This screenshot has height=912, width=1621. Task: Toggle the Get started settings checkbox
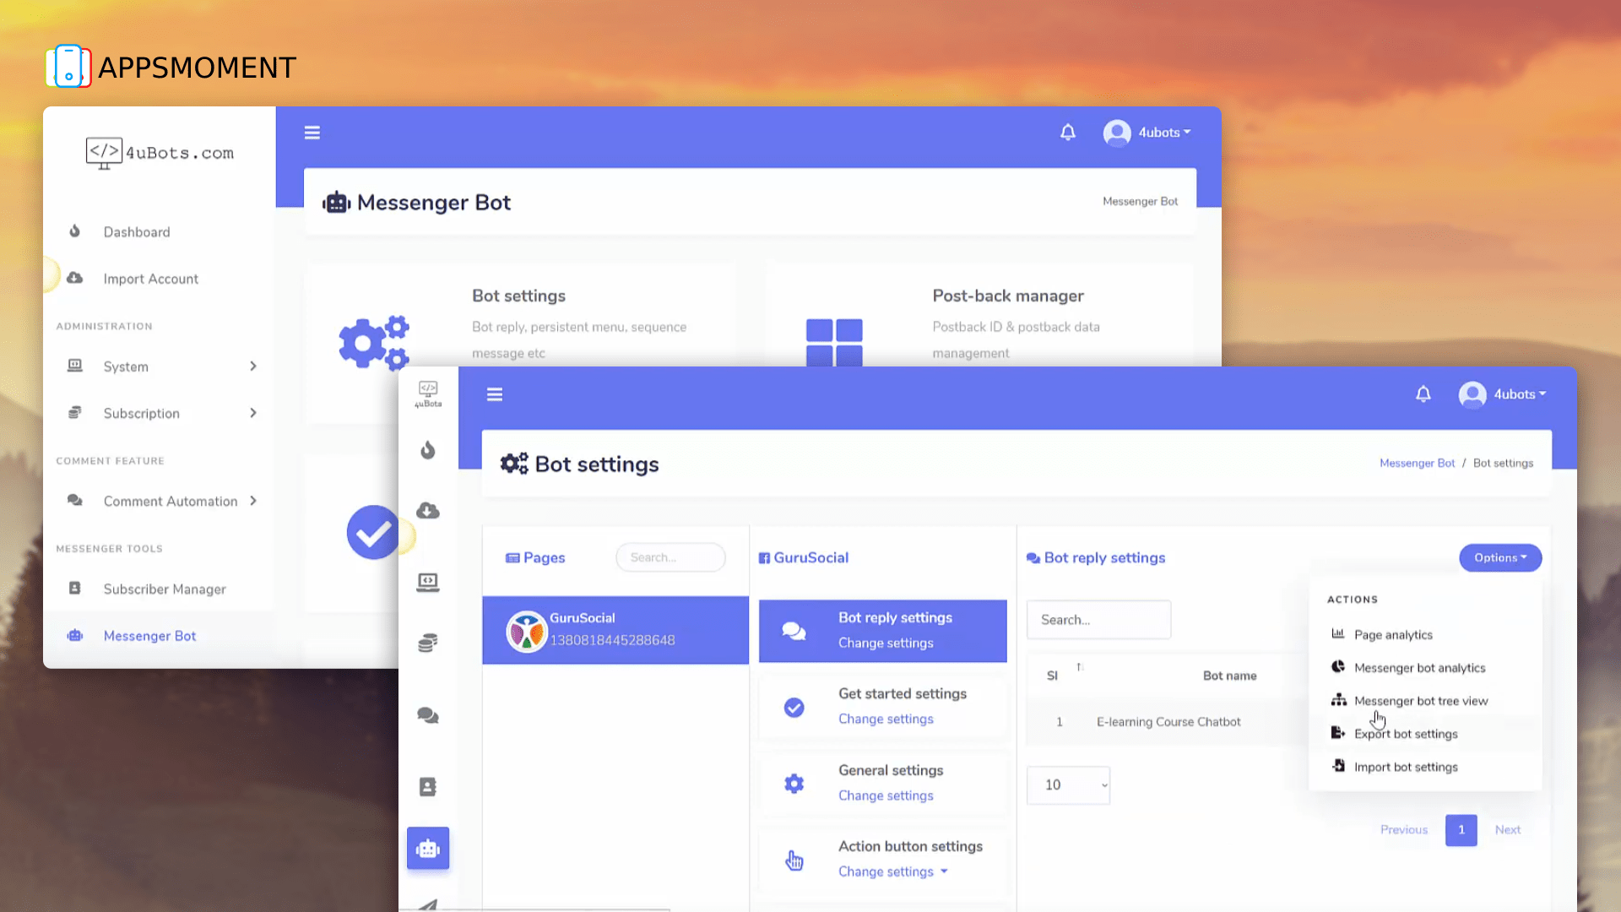click(x=795, y=707)
